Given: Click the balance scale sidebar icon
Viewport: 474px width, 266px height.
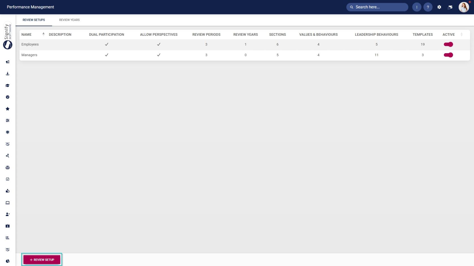Looking at the screenshot, I should pyautogui.click(x=8, y=167).
